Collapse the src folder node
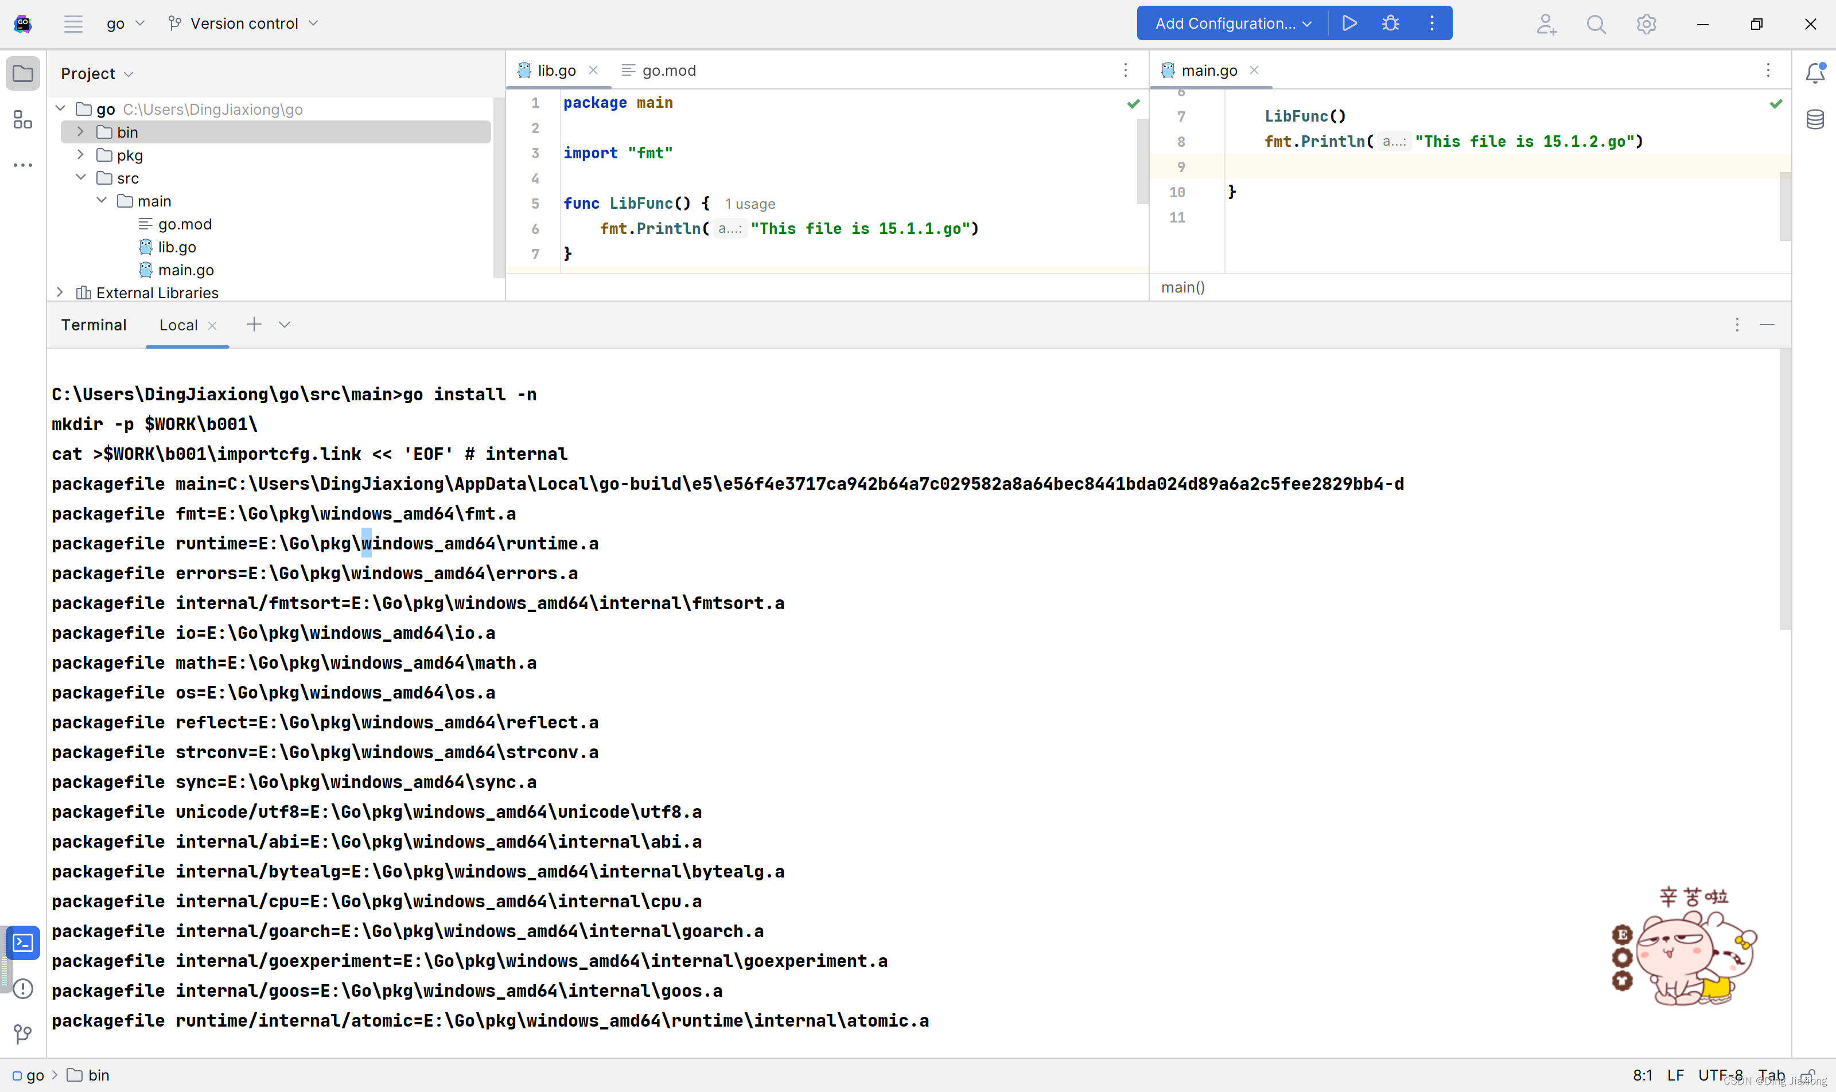 point(81,177)
